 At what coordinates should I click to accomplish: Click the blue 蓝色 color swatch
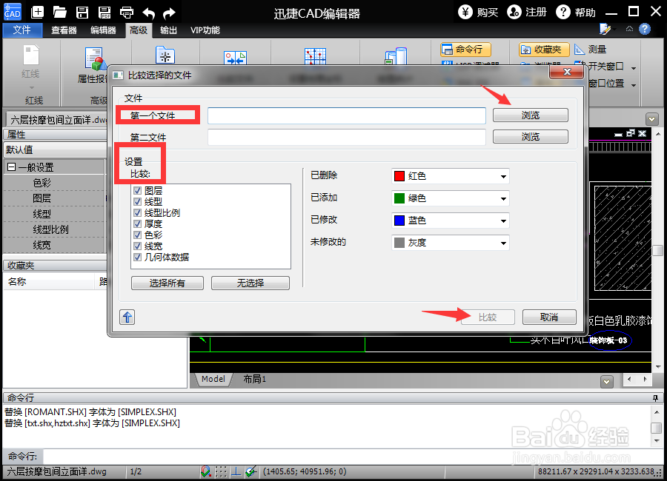point(399,220)
